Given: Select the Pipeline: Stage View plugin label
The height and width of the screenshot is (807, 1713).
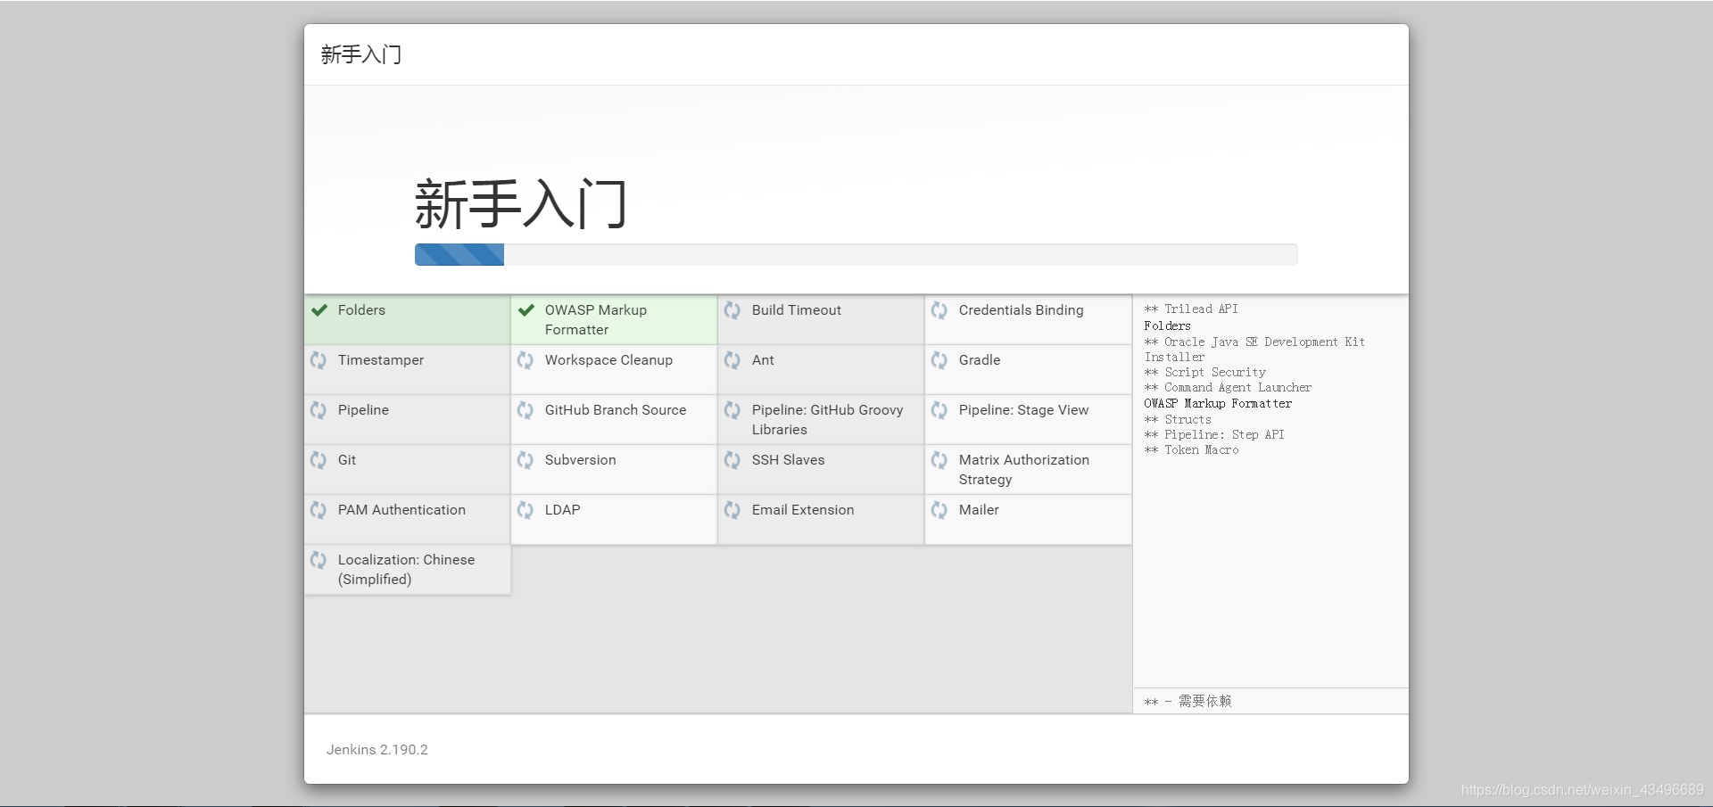Looking at the screenshot, I should pyautogui.click(x=1023, y=410).
